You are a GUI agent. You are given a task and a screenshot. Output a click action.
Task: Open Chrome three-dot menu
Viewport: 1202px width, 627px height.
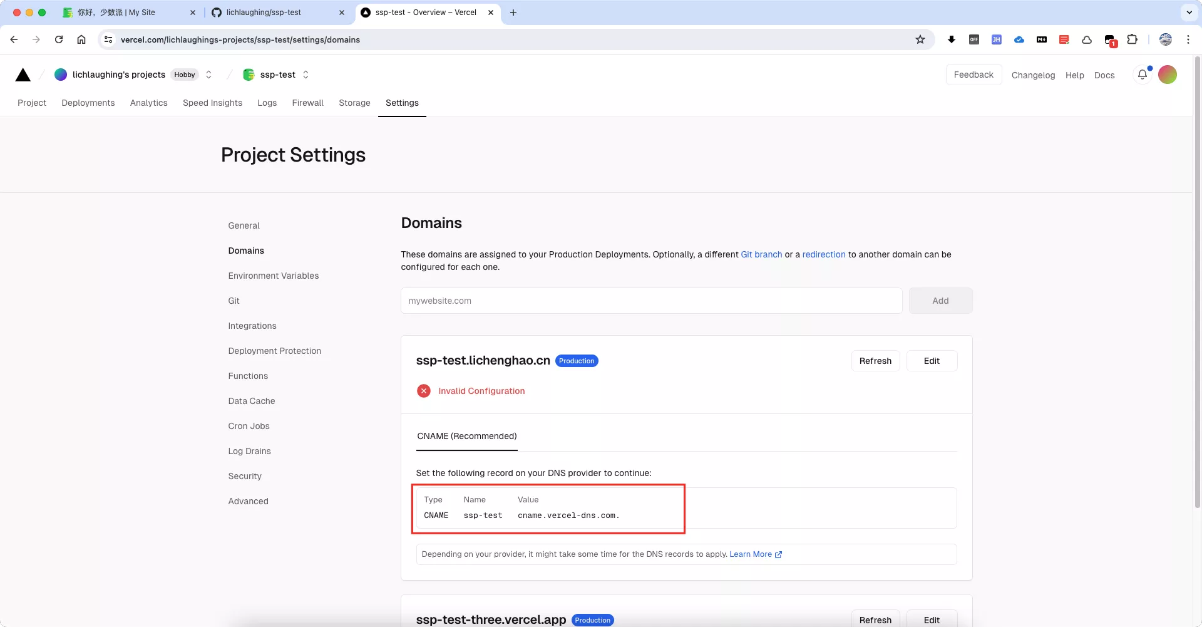(1188, 39)
